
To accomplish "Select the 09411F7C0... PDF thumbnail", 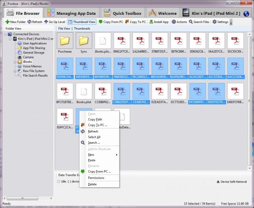I will [122, 41].
